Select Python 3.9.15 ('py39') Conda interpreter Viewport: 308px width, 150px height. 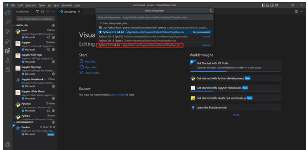155,36
